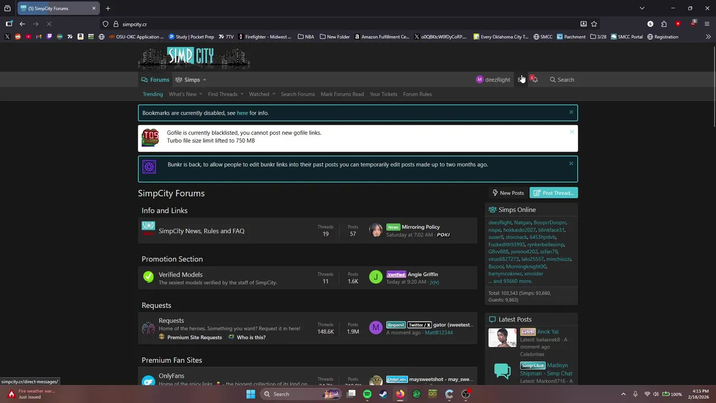Open the Forums tab
The width and height of the screenshot is (716, 403).
[155, 79]
